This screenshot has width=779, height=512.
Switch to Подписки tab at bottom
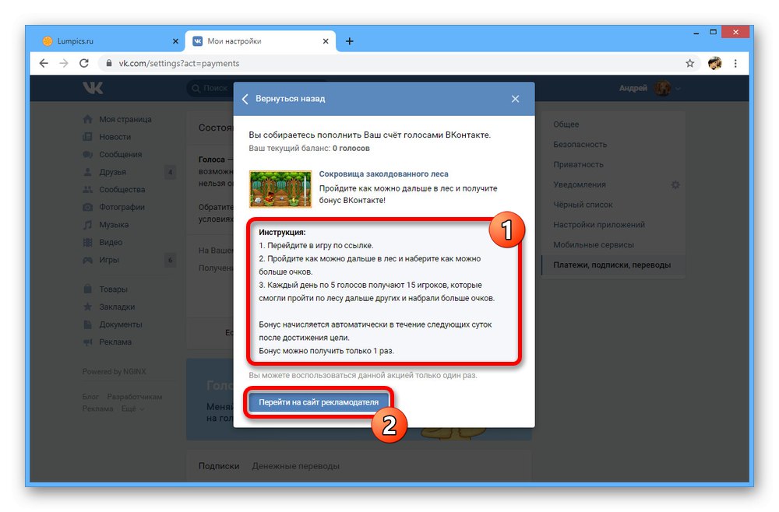[x=219, y=466]
